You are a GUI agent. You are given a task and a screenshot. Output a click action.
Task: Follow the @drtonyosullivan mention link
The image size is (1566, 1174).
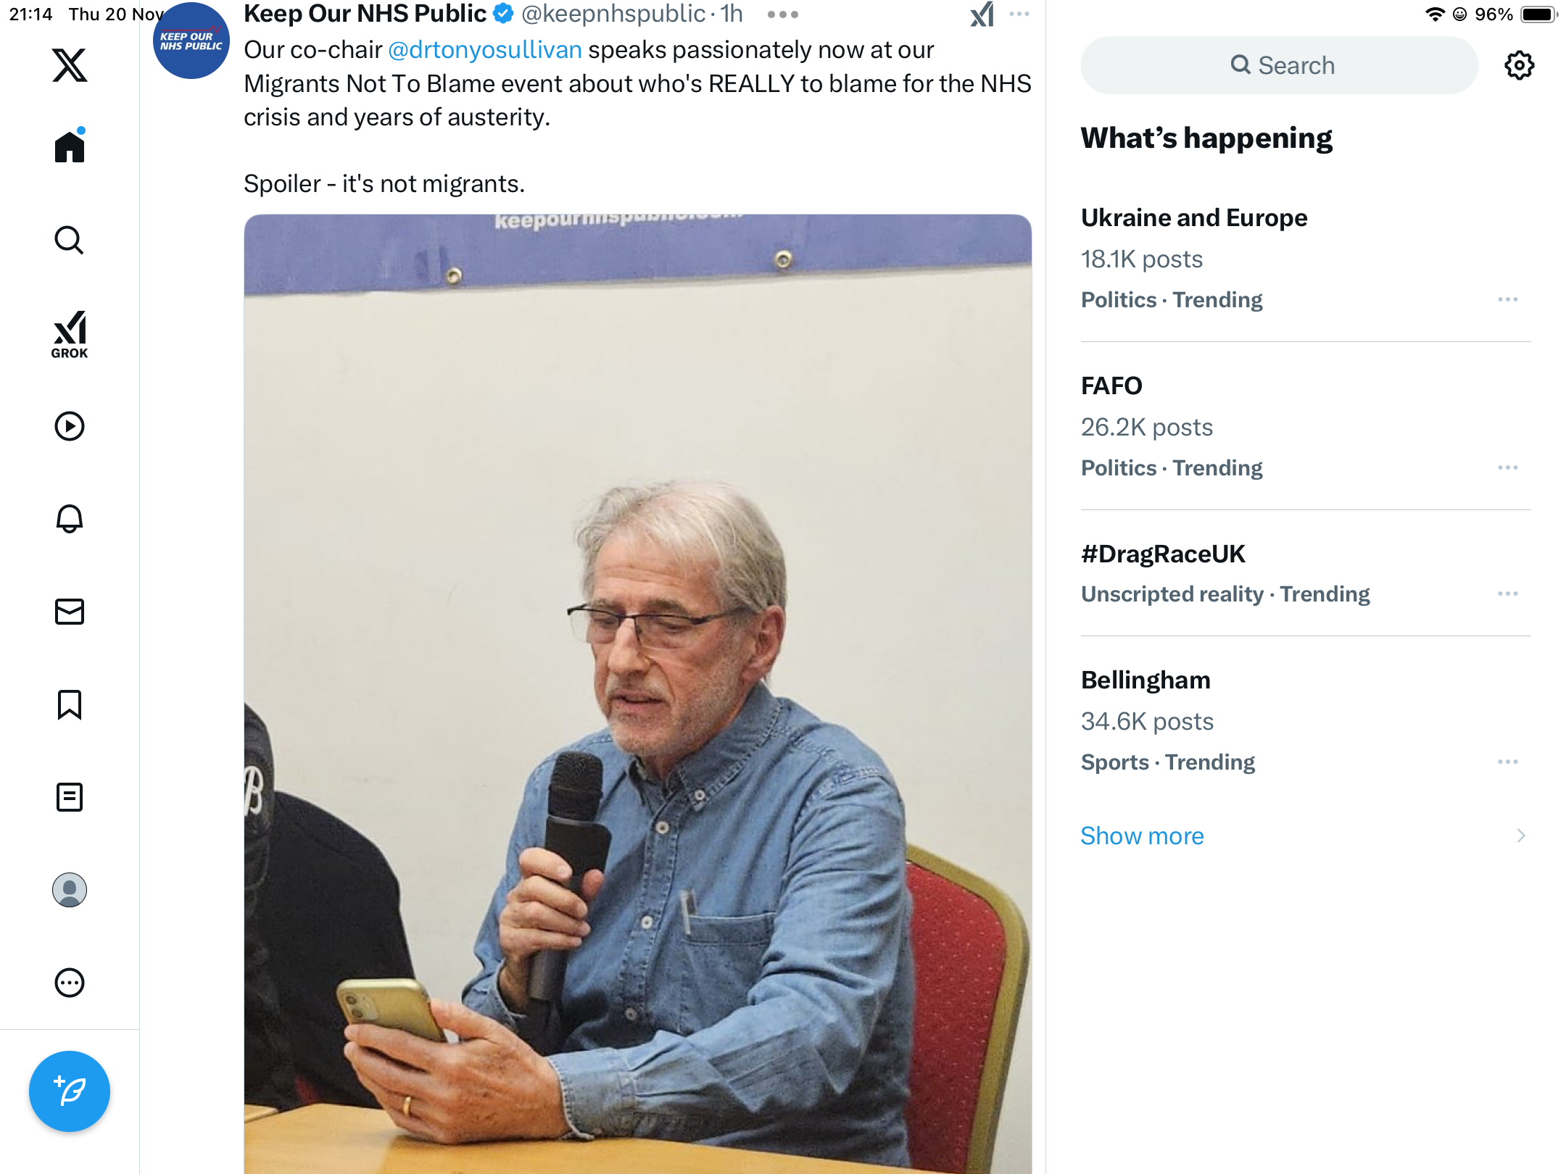pyautogui.click(x=485, y=50)
